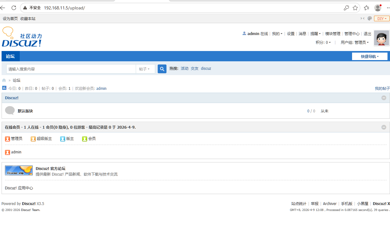Select the 论坛 navigation tab
Viewport: 390px width, 231px height.
(10, 56)
